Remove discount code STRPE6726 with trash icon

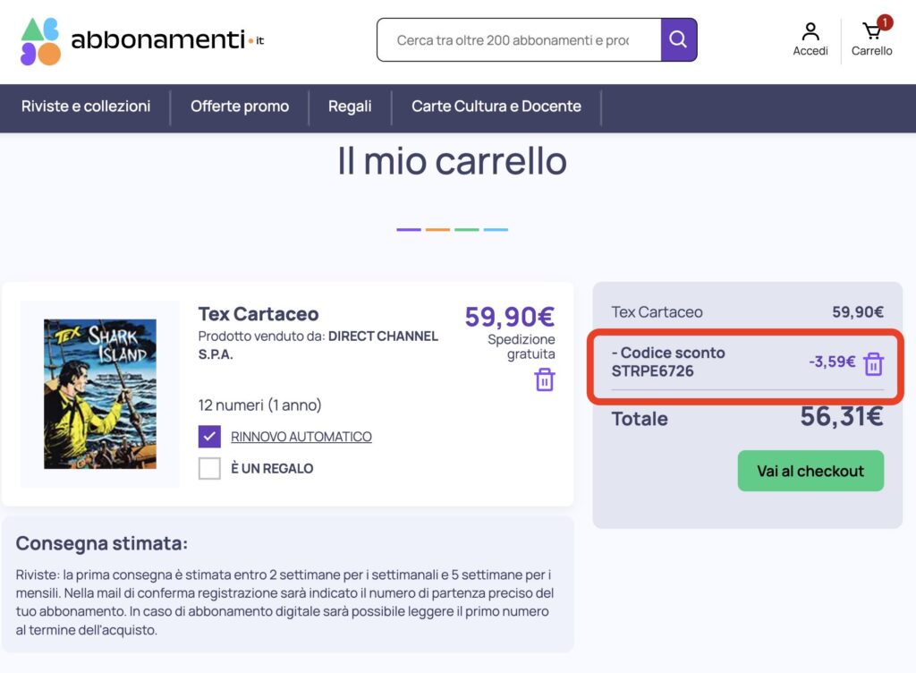pyautogui.click(x=873, y=363)
